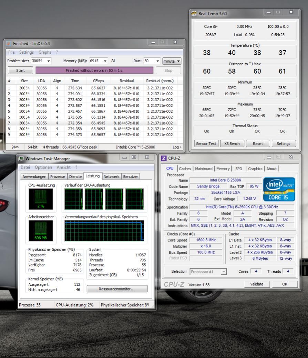This screenshot has height=358, width=308.
Task: Expand the Run count dropdown in LinX
Action: tap(157, 61)
